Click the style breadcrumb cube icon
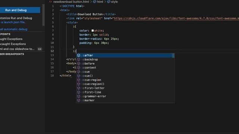The height and width of the screenshot is (134, 239). [x=109, y=2]
